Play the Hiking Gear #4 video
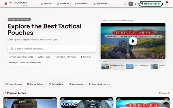 tap(133, 41)
